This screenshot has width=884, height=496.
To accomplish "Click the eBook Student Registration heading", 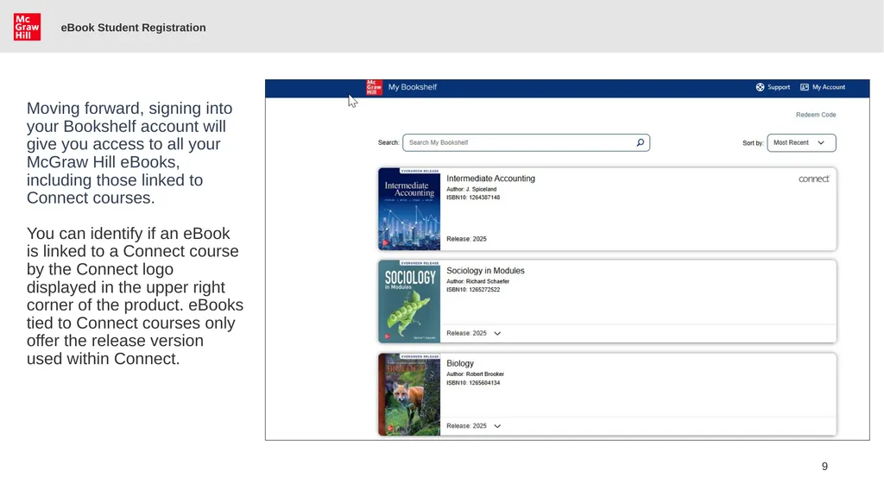I will [x=133, y=28].
